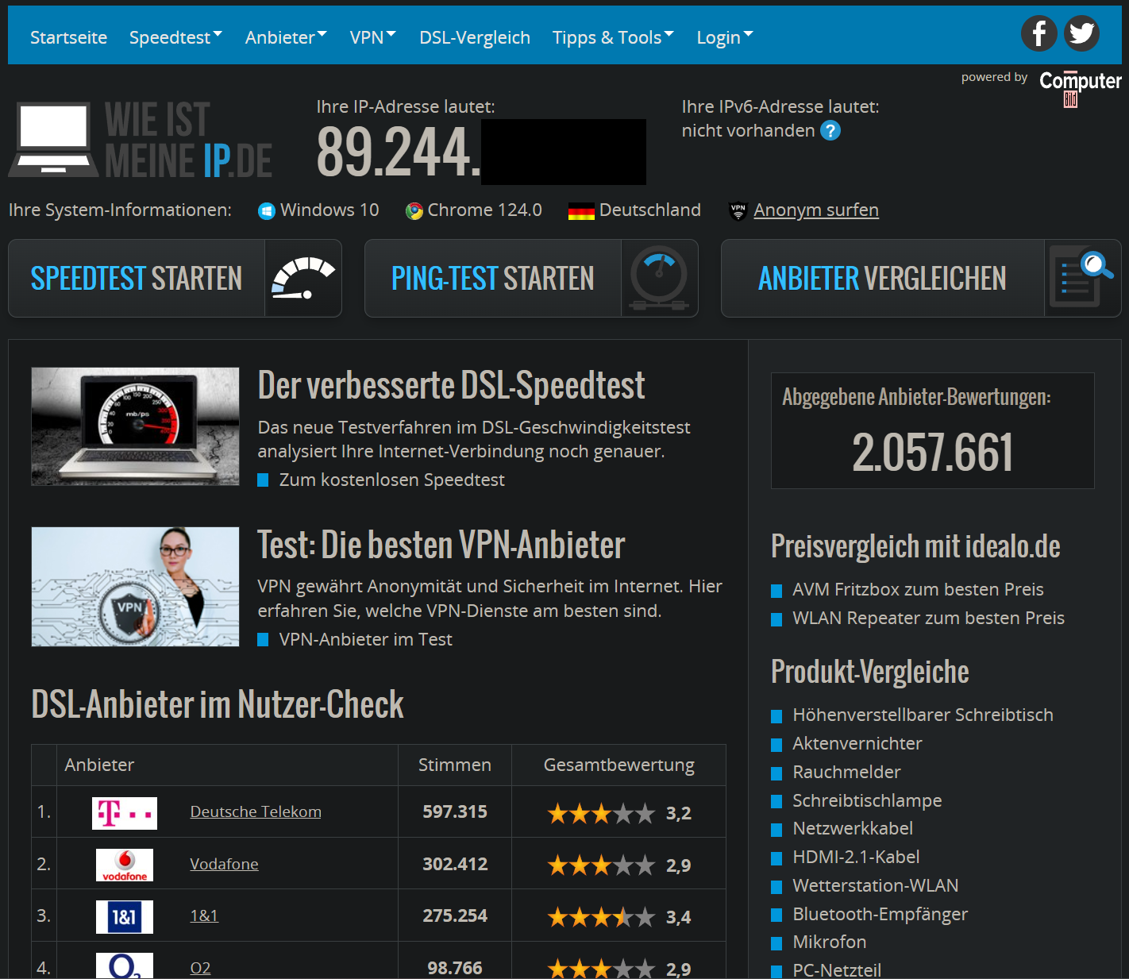This screenshot has width=1129, height=979.
Task: Open the HDMI-2.1-Kabel comparison link
Action: (856, 857)
